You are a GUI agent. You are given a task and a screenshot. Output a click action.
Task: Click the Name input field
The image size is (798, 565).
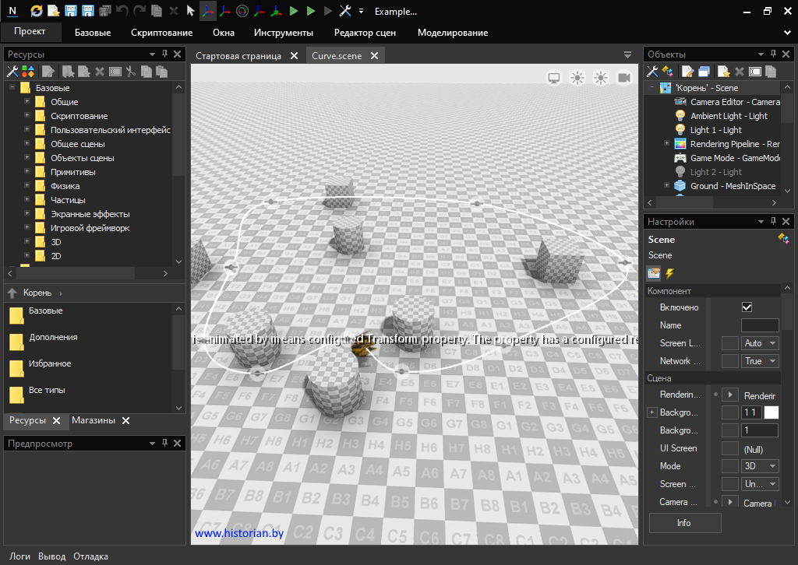tap(759, 325)
